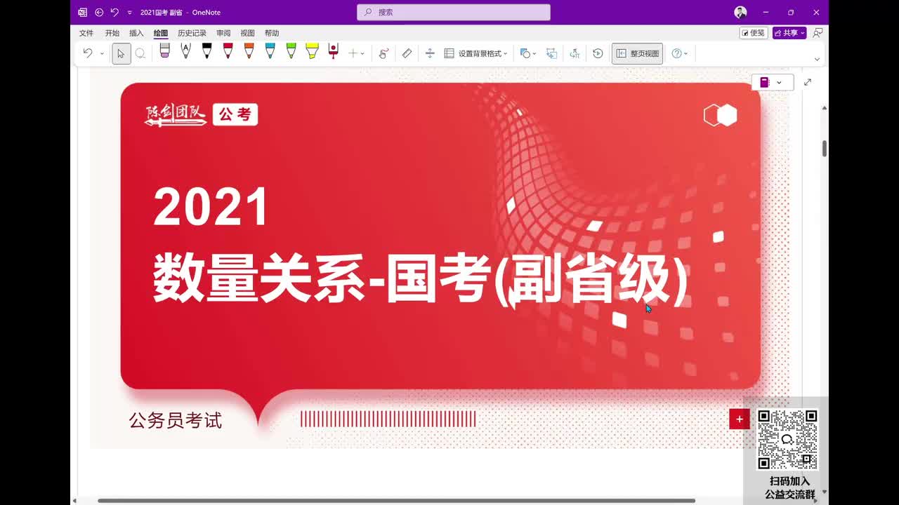The height and width of the screenshot is (505, 899).
Task: Click the scroll up arrow on vertical scrollbar
Action: (x=825, y=108)
